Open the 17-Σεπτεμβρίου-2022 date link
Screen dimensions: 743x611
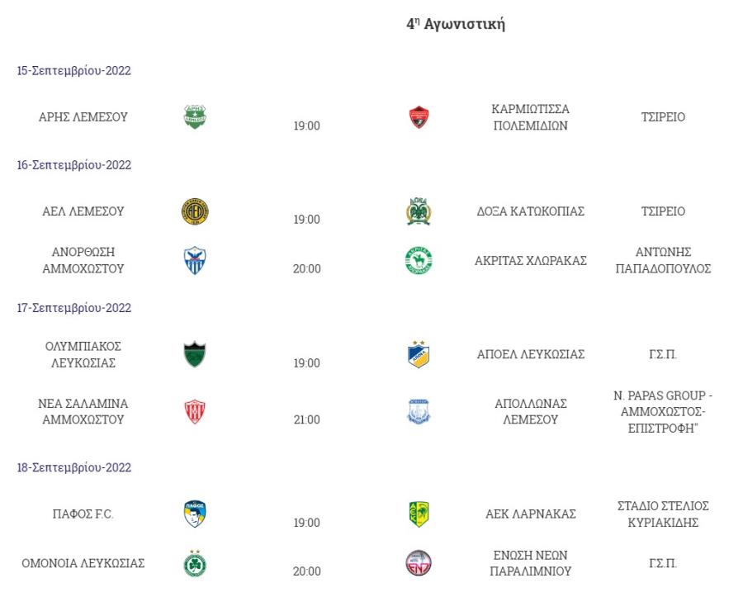pyautogui.click(x=74, y=308)
